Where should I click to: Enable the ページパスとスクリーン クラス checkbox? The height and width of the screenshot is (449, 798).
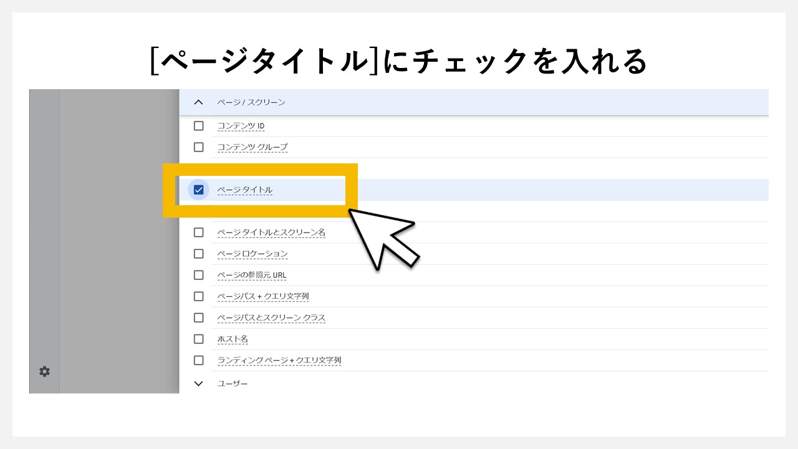[x=198, y=317]
